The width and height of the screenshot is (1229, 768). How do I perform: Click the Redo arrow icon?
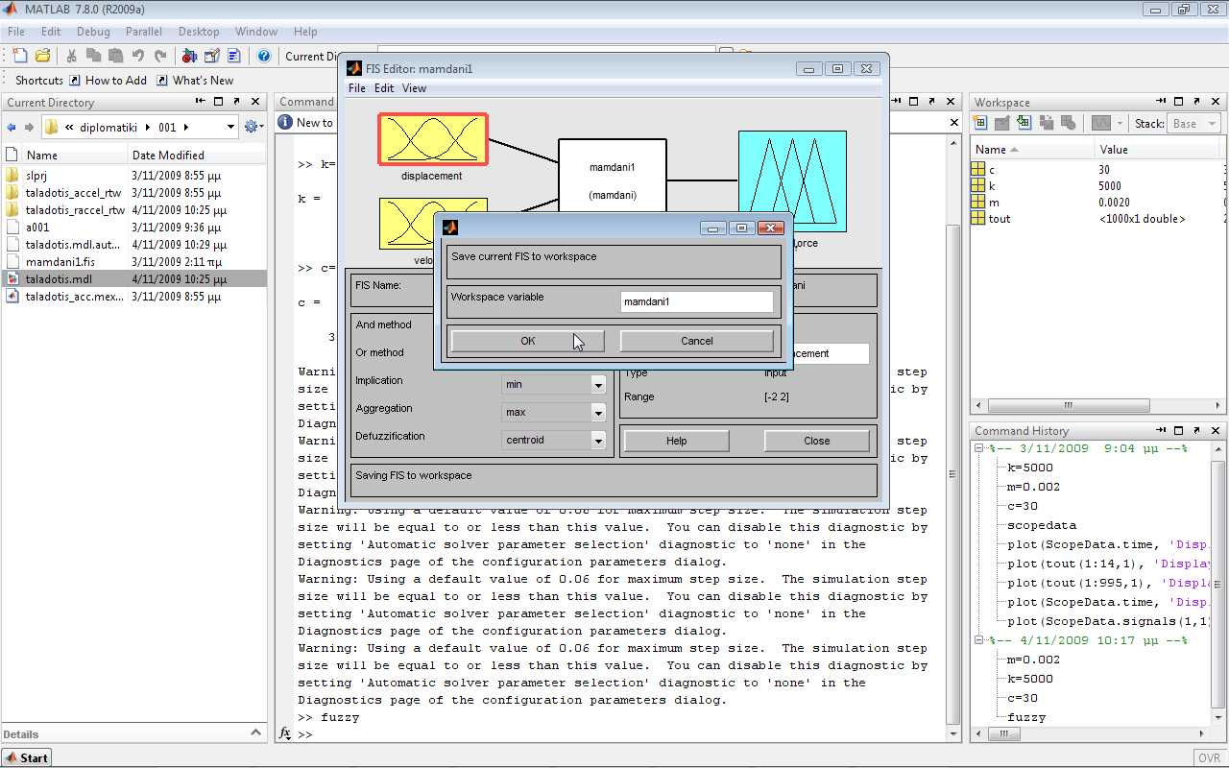pos(160,57)
